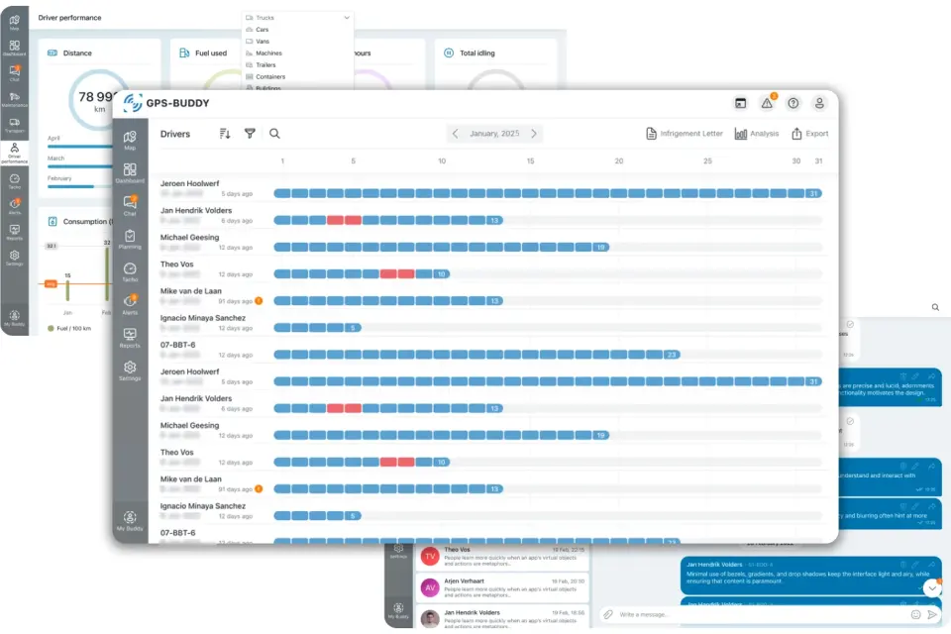
Task: Open Map in the GPS-Buddy front sidebar
Action: [130, 140]
